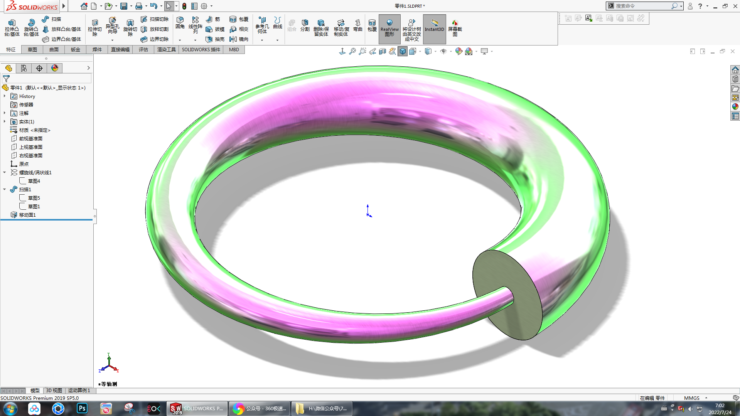Open the 钣金 sheet metal tab
740x416 pixels.
[x=76, y=50]
